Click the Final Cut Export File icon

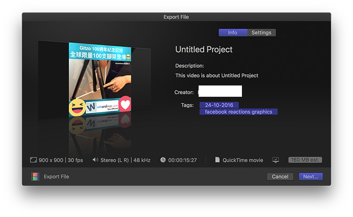35,177
